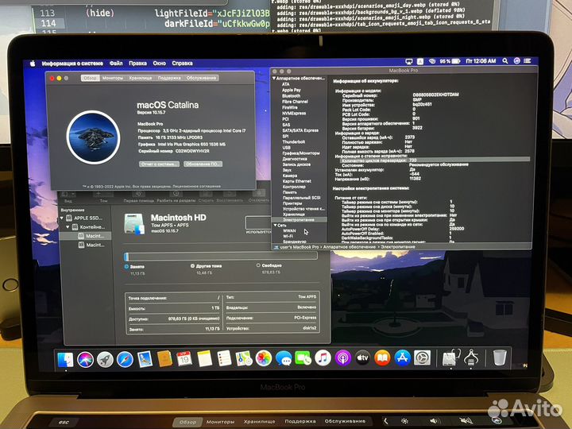Open Reminders list icon in Dock

coord(224,358)
